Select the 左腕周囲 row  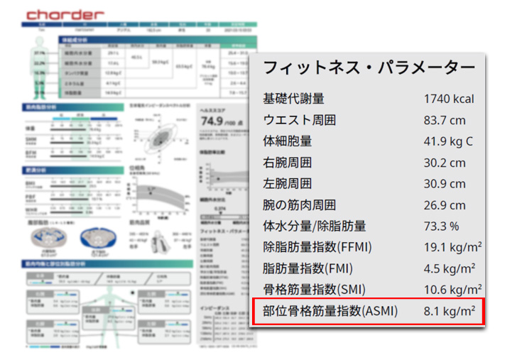click(x=369, y=184)
